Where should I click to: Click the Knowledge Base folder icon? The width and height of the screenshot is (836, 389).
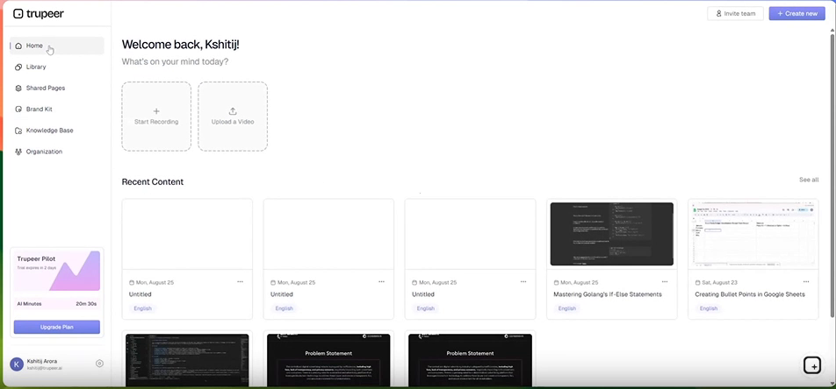(x=18, y=131)
